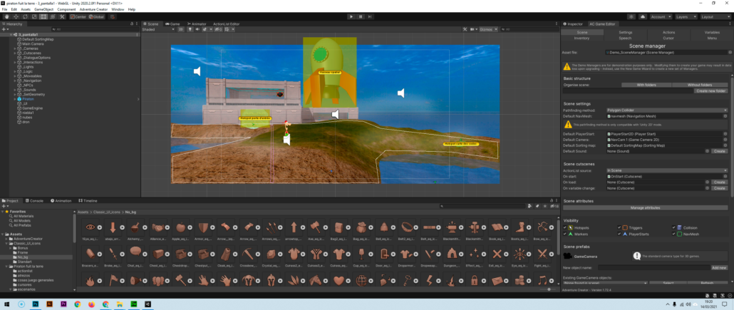Click the Create new folder button
This screenshot has width=734, height=310.
coord(711,91)
